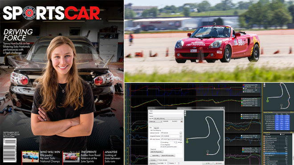Zoom in on the docked track map panel
Viewport: 294px width, 165px height.
pos(264,83)
